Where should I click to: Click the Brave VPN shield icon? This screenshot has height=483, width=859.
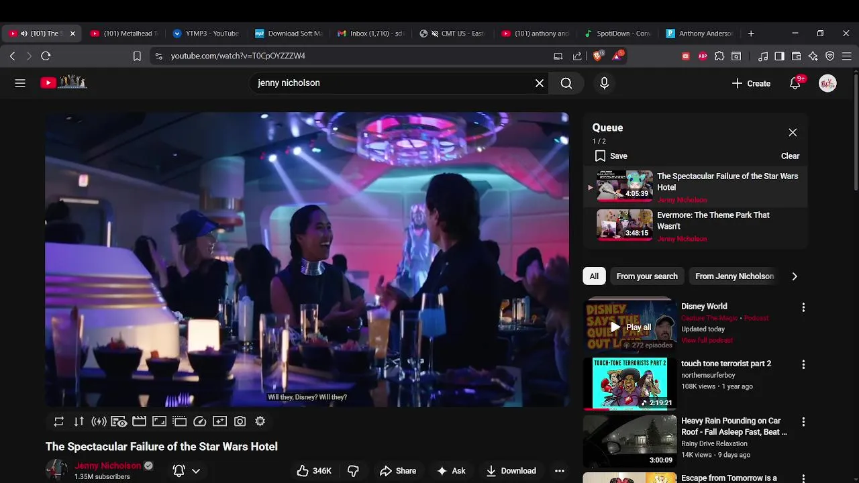point(830,56)
